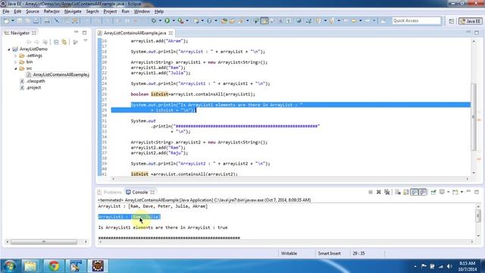The width and height of the screenshot is (485, 273).
Task: Minimize the Navigator panel
Action: click(76, 33)
